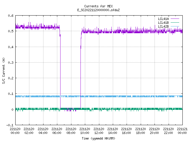The height and width of the screenshot is (141, 188).
Task: Click x-axis tick label 221120 20:00
Action: [154, 131]
